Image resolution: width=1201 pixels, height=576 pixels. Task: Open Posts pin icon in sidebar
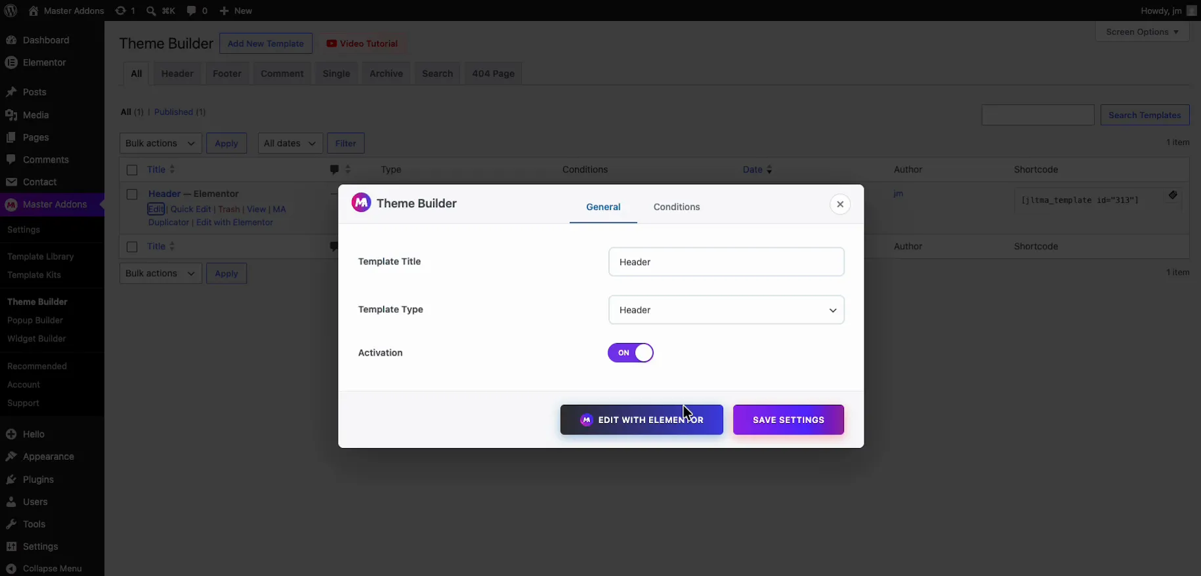11,92
